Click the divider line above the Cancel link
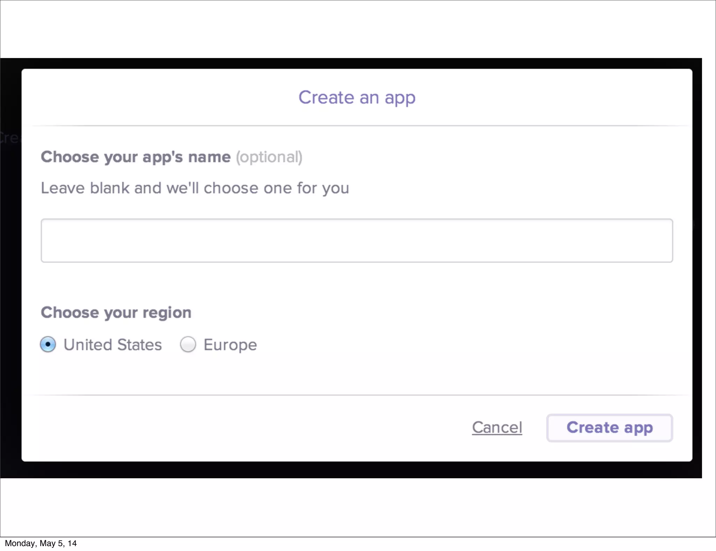716x551 pixels. coord(357,395)
